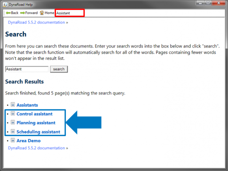Open bottom DynaRoad 5.5.2 documentation link
This screenshot has height=171, width=228.
[x=36, y=148]
